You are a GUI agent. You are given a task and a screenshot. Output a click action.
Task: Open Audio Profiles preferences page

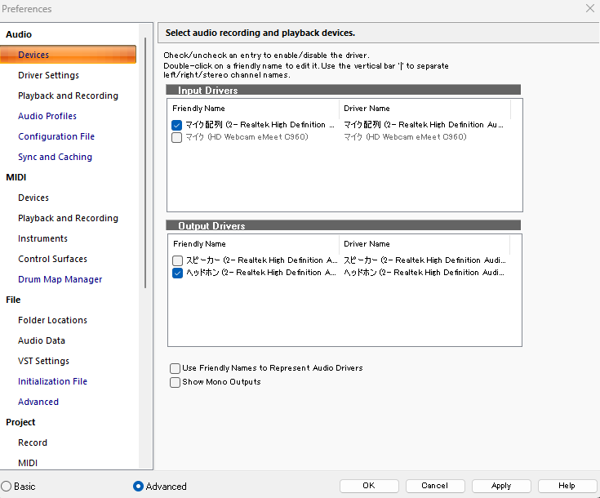tap(47, 116)
